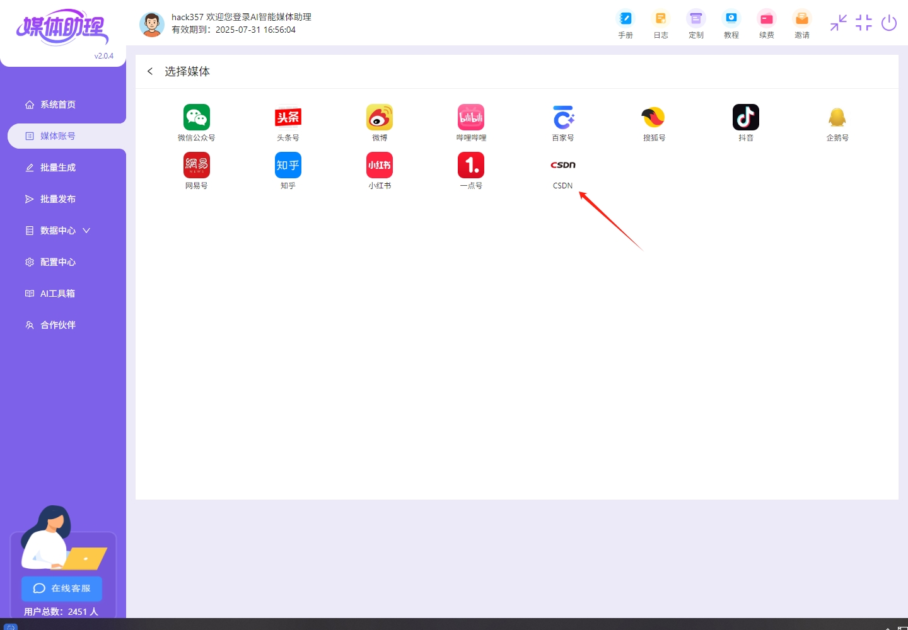
Task: Open the 教程 tutorial icon
Action: 731,18
